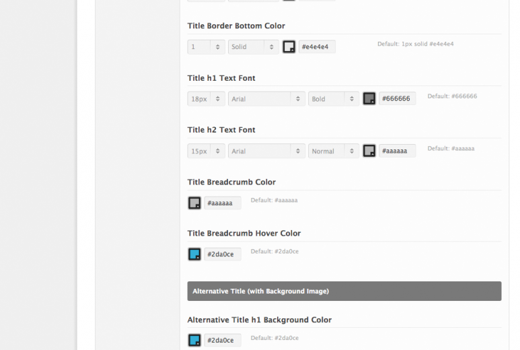Click the h2 font #aaaaaa color field
The height and width of the screenshot is (350, 520).
(x=398, y=151)
